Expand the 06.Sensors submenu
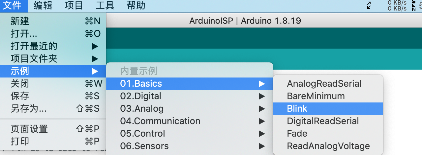The height and width of the screenshot is (155, 422). coord(190,146)
